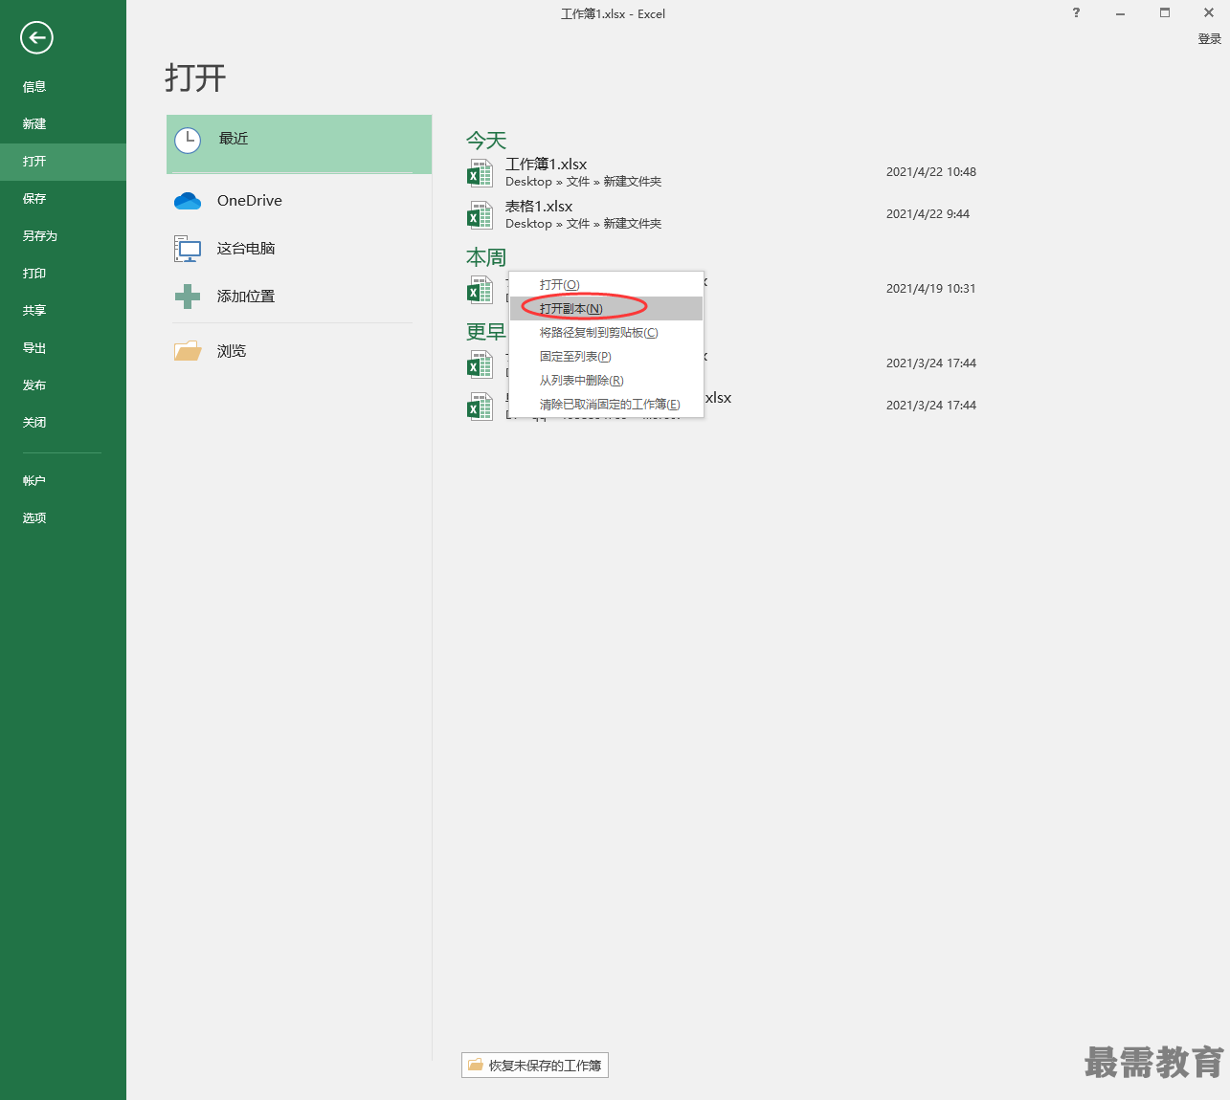Open the 发布 backstage tab

63,385
